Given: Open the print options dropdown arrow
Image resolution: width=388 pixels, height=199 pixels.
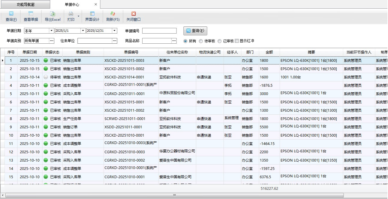Looking at the screenshot, I should [x=79, y=16].
